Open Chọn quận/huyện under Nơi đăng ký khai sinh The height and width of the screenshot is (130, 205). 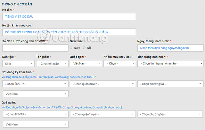click(x=103, y=84)
